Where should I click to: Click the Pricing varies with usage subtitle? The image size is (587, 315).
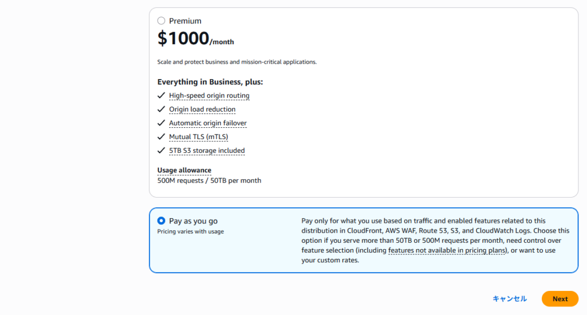(x=190, y=231)
